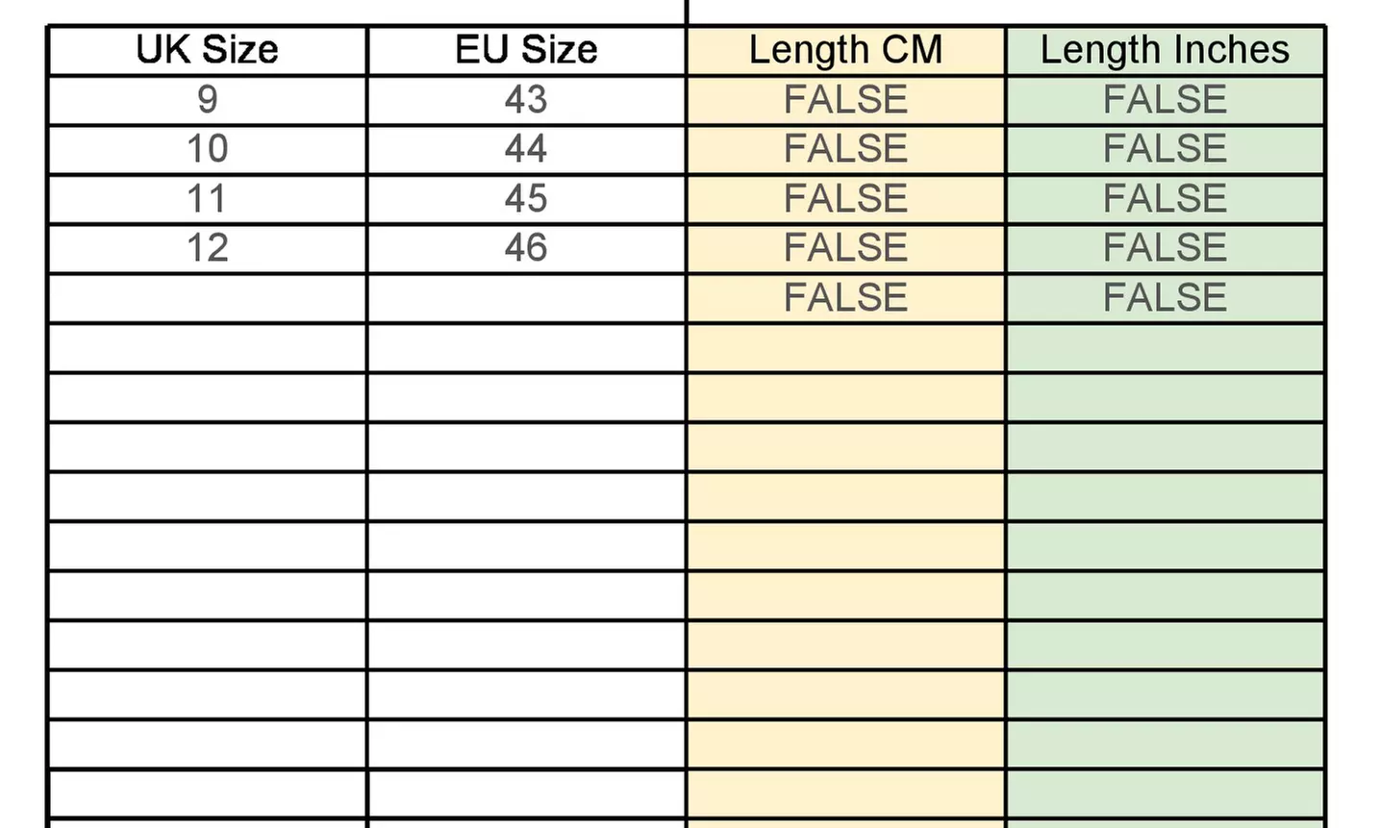Select the cell with UK size 10

point(207,149)
